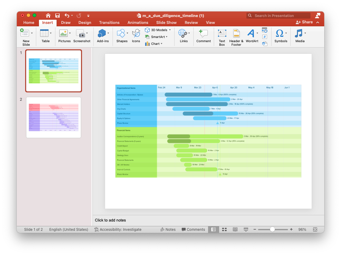The width and height of the screenshot is (341, 255).
Task: Insert WordArt text
Action: pyautogui.click(x=252, y=36)
